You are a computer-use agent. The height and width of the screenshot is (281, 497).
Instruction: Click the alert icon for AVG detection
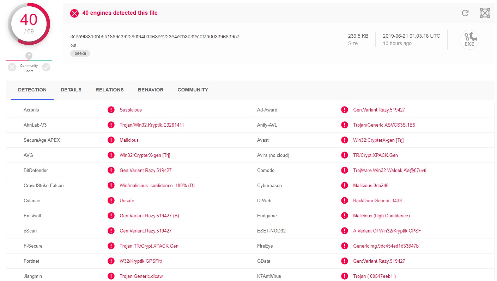click(x=111, y=155)
